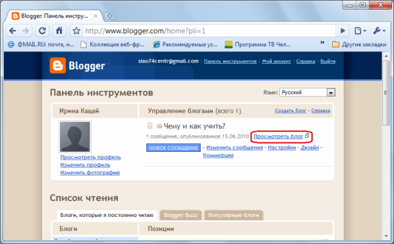Click the browser forward arrow
394x244 pixels.
coord(25,31)
